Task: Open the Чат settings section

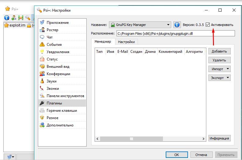Action: (x=62, y=37)
